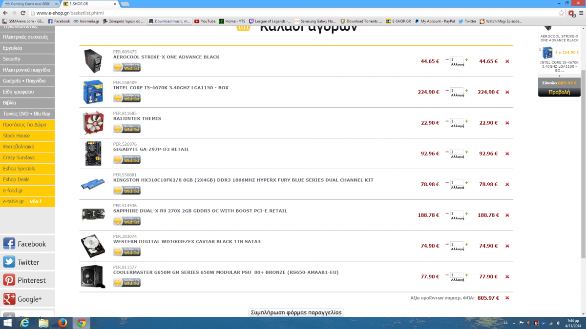The width and height of the screenshot is (586, 329).
Task: Increase quantity of Western Digital WD1003FZEX
Action: click(x=467, y=244)
